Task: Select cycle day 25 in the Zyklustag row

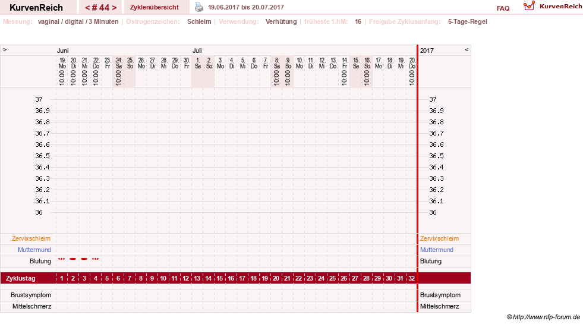Action: (332, 278)
